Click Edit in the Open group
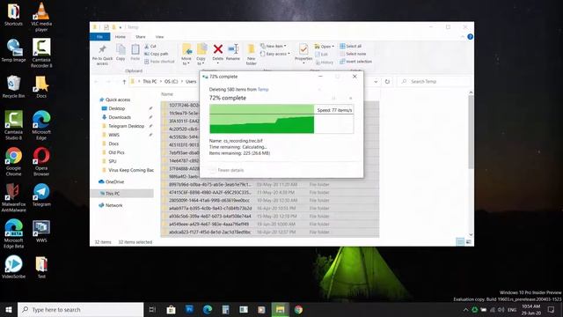This screenshot has width=563, height=317. tap(321, 55)
